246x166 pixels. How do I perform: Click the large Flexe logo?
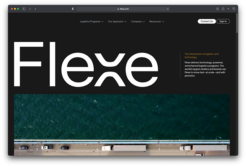pyautogui.click(x=86, y=64)
